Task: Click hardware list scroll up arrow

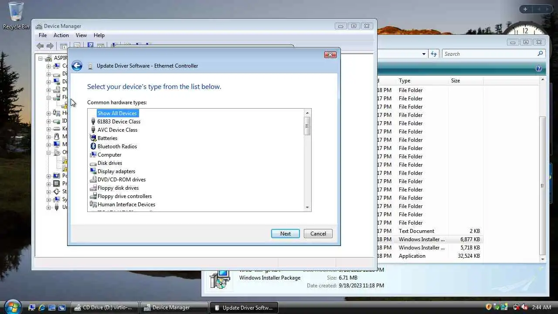Action: [307, 113]
